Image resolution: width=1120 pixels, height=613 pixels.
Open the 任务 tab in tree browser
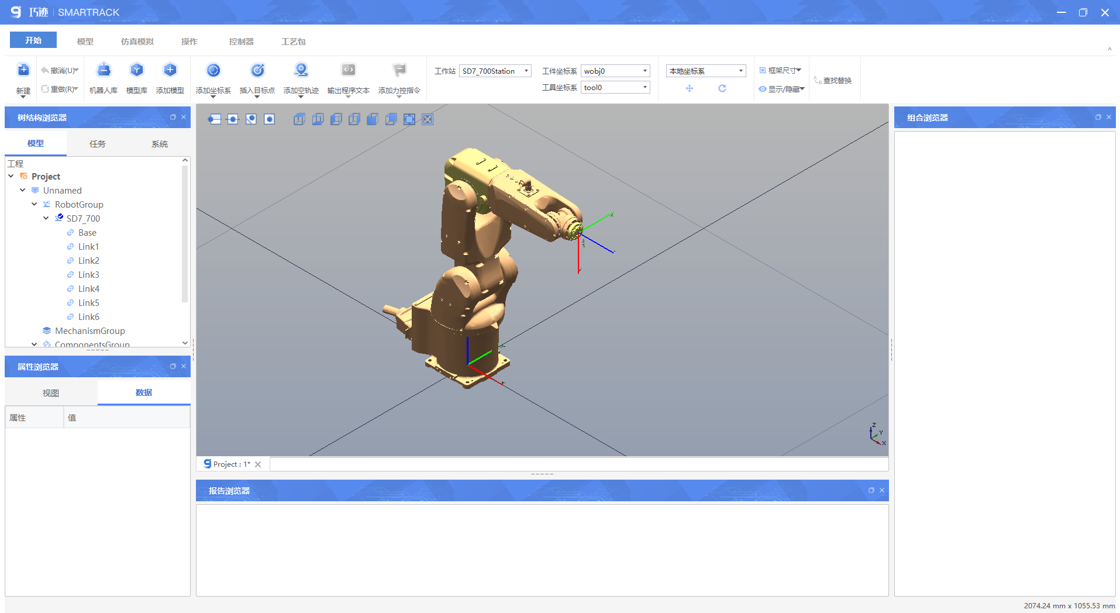click(x=98, y=144)
